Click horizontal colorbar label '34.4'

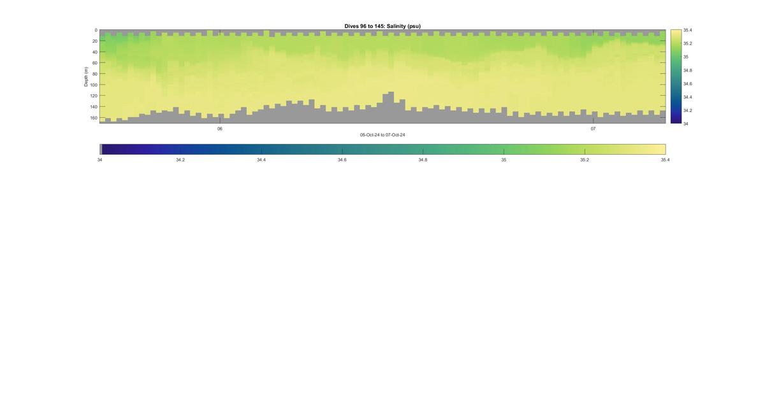click(261, 160)
